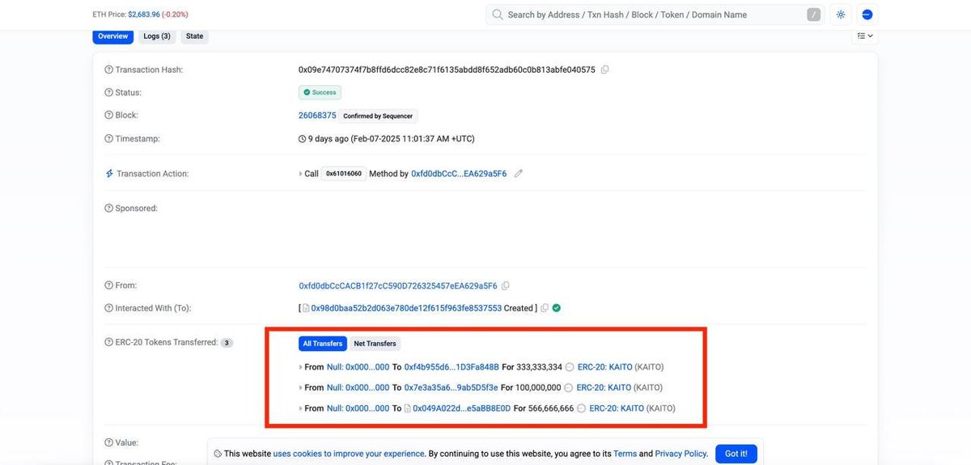Open recipient 0x7e3a35a6...9ab5D5f3e link
The width and height of the screenshot is (971, 465).
coord(451,388)
